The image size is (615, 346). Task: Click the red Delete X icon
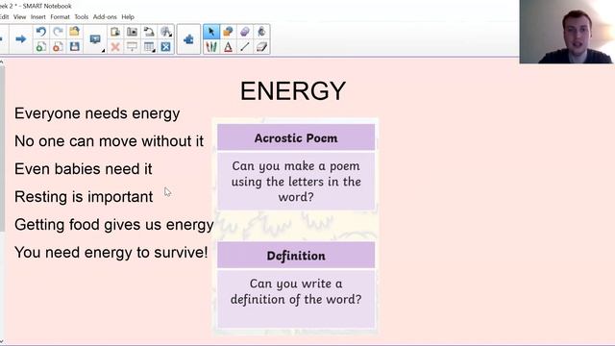point(115,47)
